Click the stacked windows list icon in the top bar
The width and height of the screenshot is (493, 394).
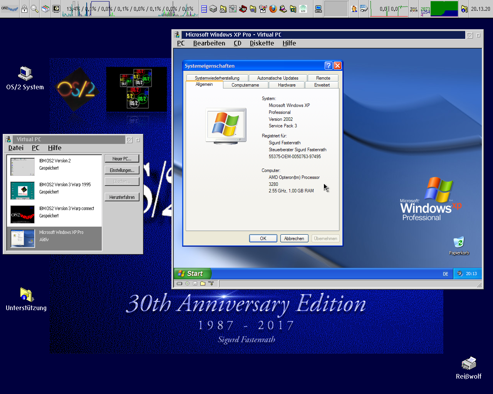tap(45, 8)
